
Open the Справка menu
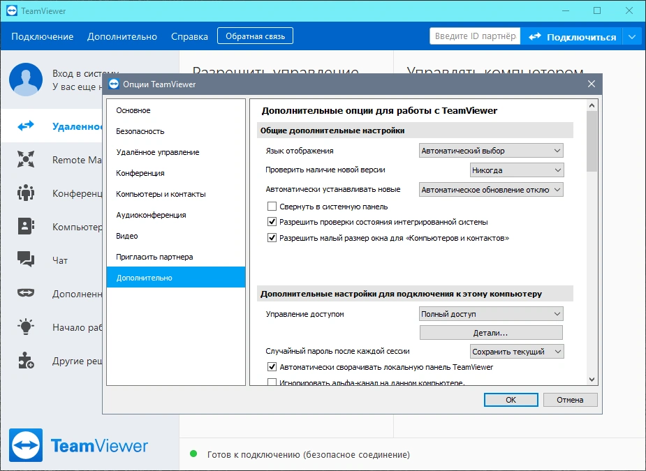click(189, 36)
